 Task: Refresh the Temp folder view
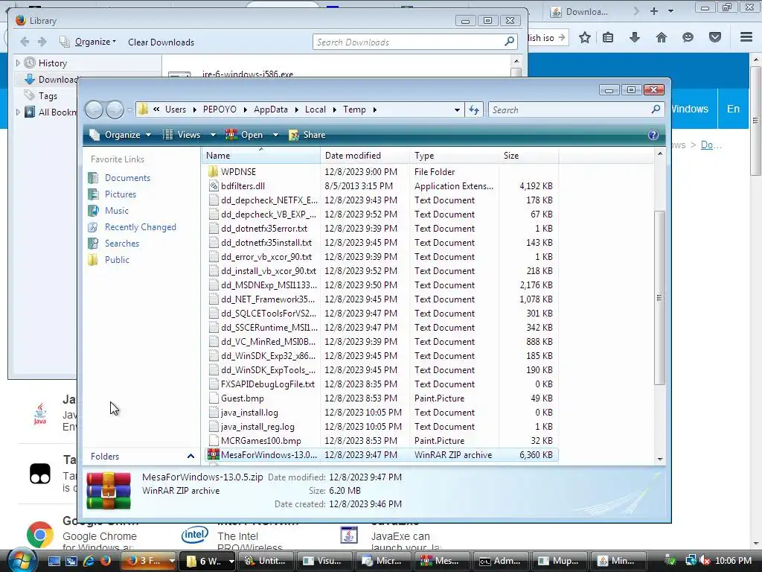(x=474, y=110)
